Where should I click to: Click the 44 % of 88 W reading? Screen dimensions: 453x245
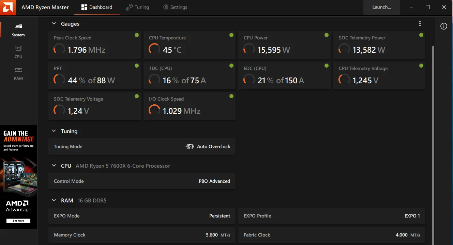(91, 81)
